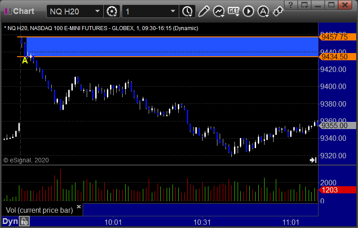The image size is (358, 228).
Task: Click the Chart title icon
Action: [x=8, y=11]
